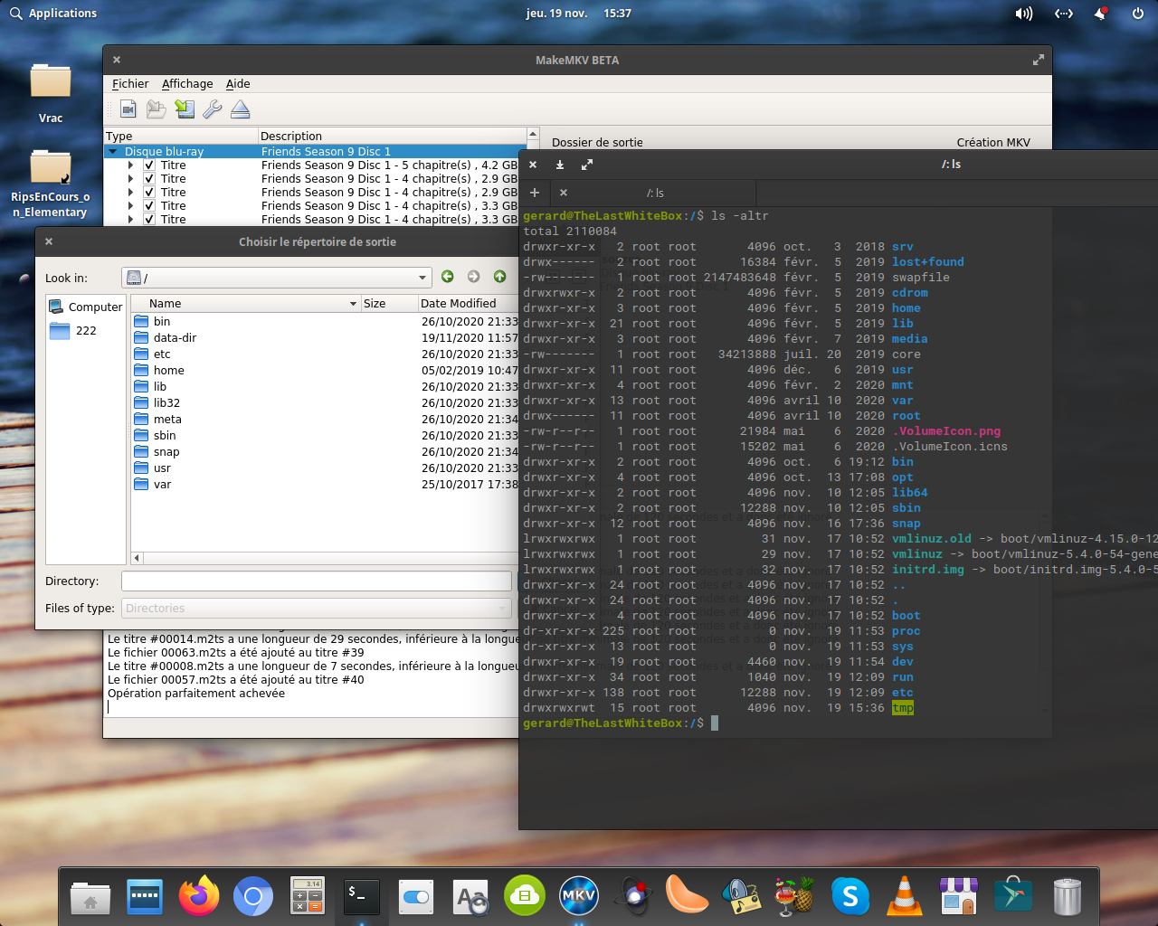Click the volume indicator in the top panel
Screen dimensions: 1158x926
[1024, 14]
